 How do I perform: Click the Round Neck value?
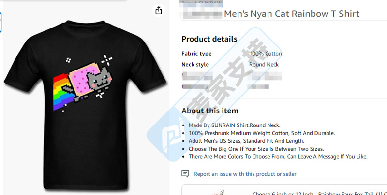coord(264,65)
